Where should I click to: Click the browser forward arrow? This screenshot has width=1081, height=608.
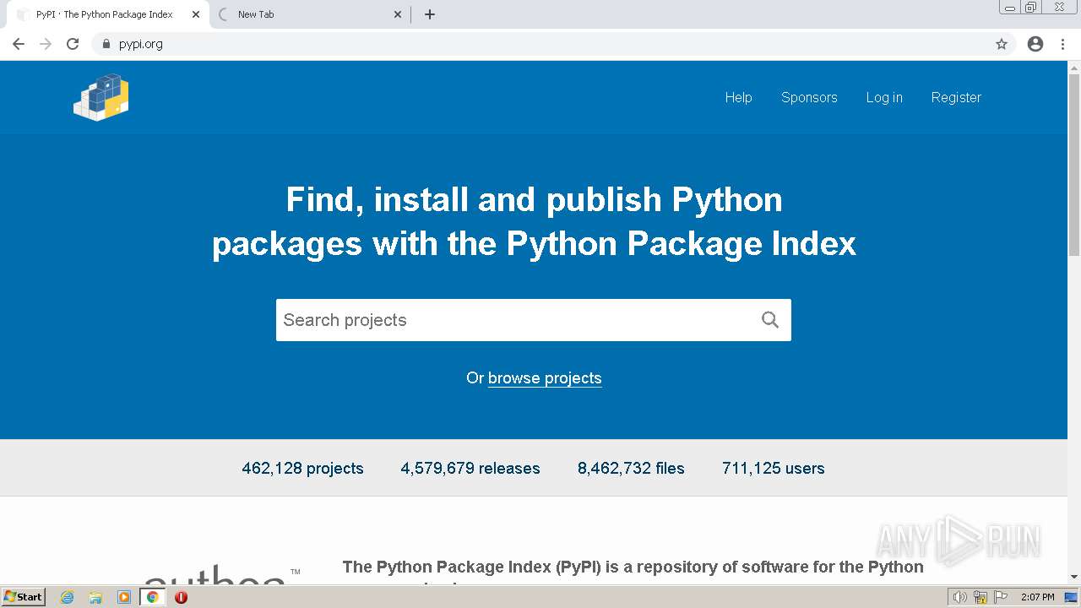coord(46,44)
